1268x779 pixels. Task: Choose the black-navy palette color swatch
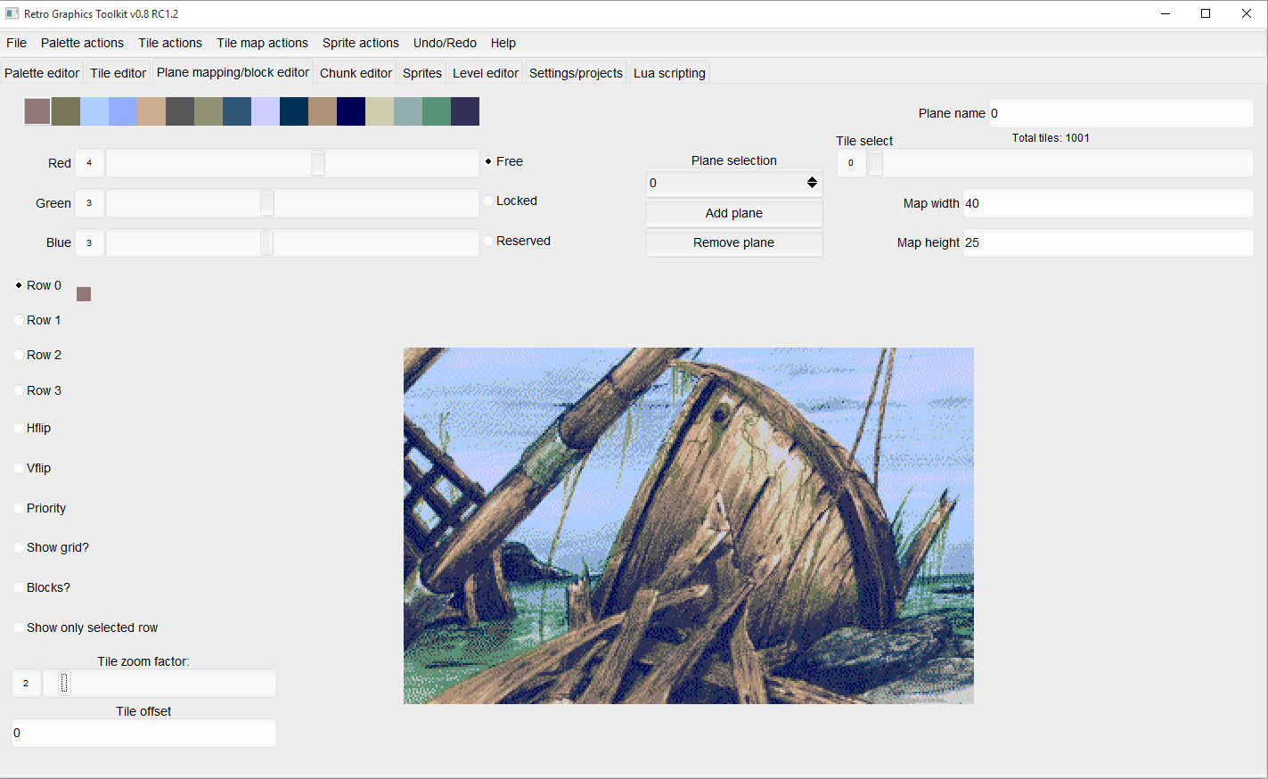tap(351, 111)
